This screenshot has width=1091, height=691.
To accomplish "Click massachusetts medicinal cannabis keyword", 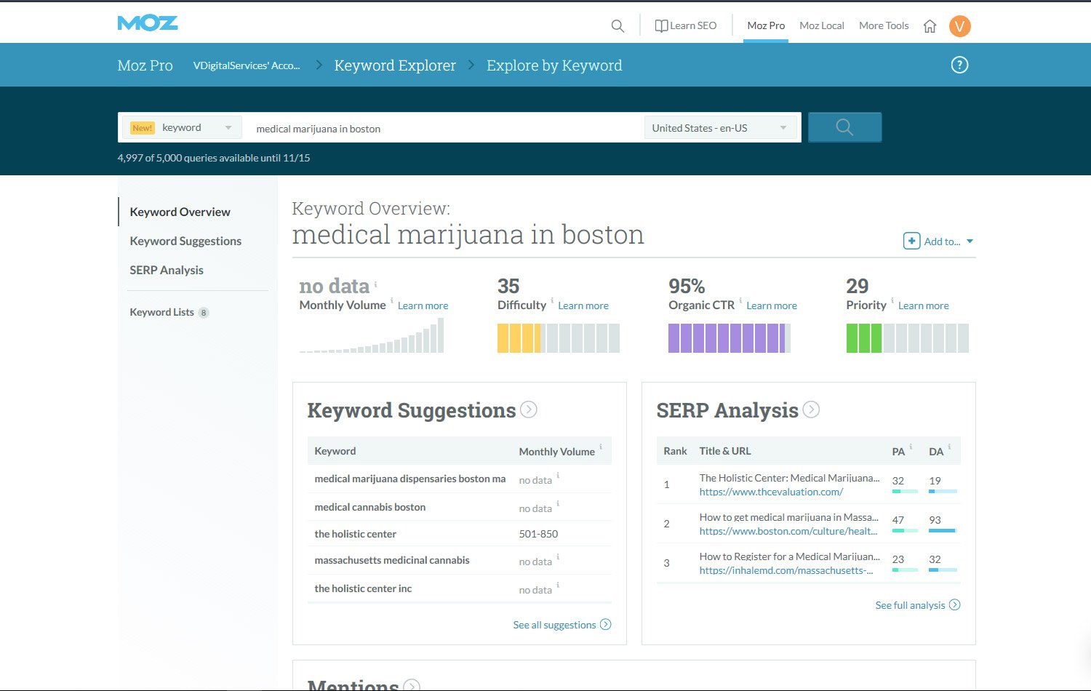I will (x=392, y=560).
